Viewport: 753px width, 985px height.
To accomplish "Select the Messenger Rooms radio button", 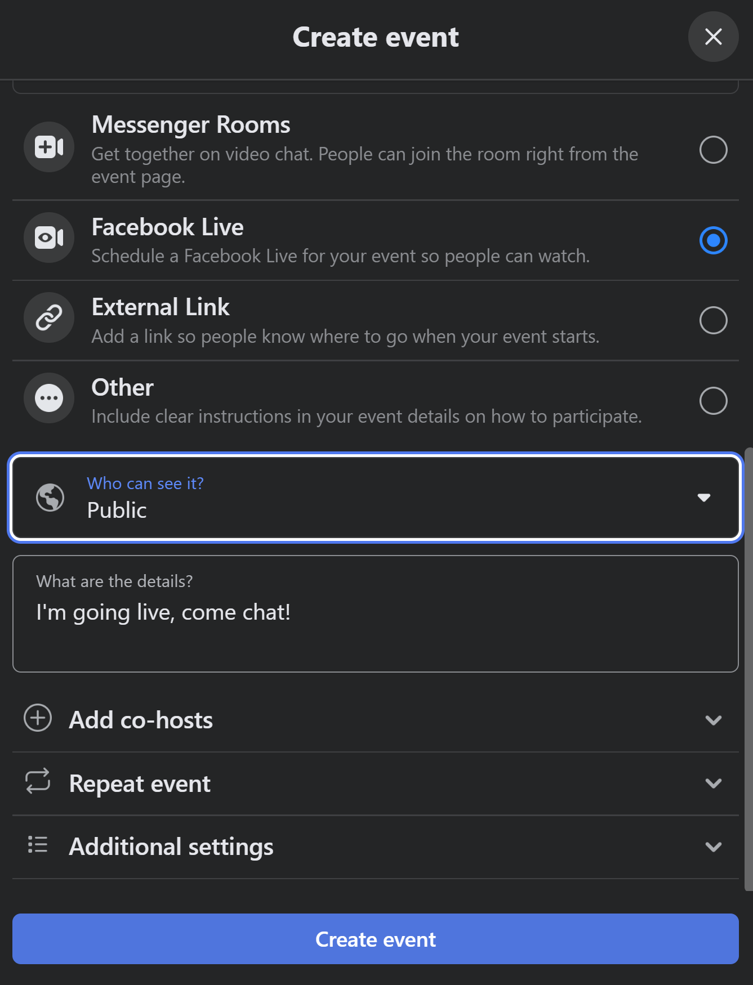I will coord(713,150).
